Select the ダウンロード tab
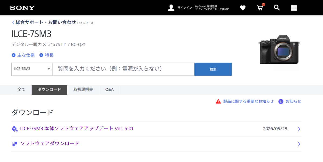The height and width of the screenshot is (162, 323). 49,90
